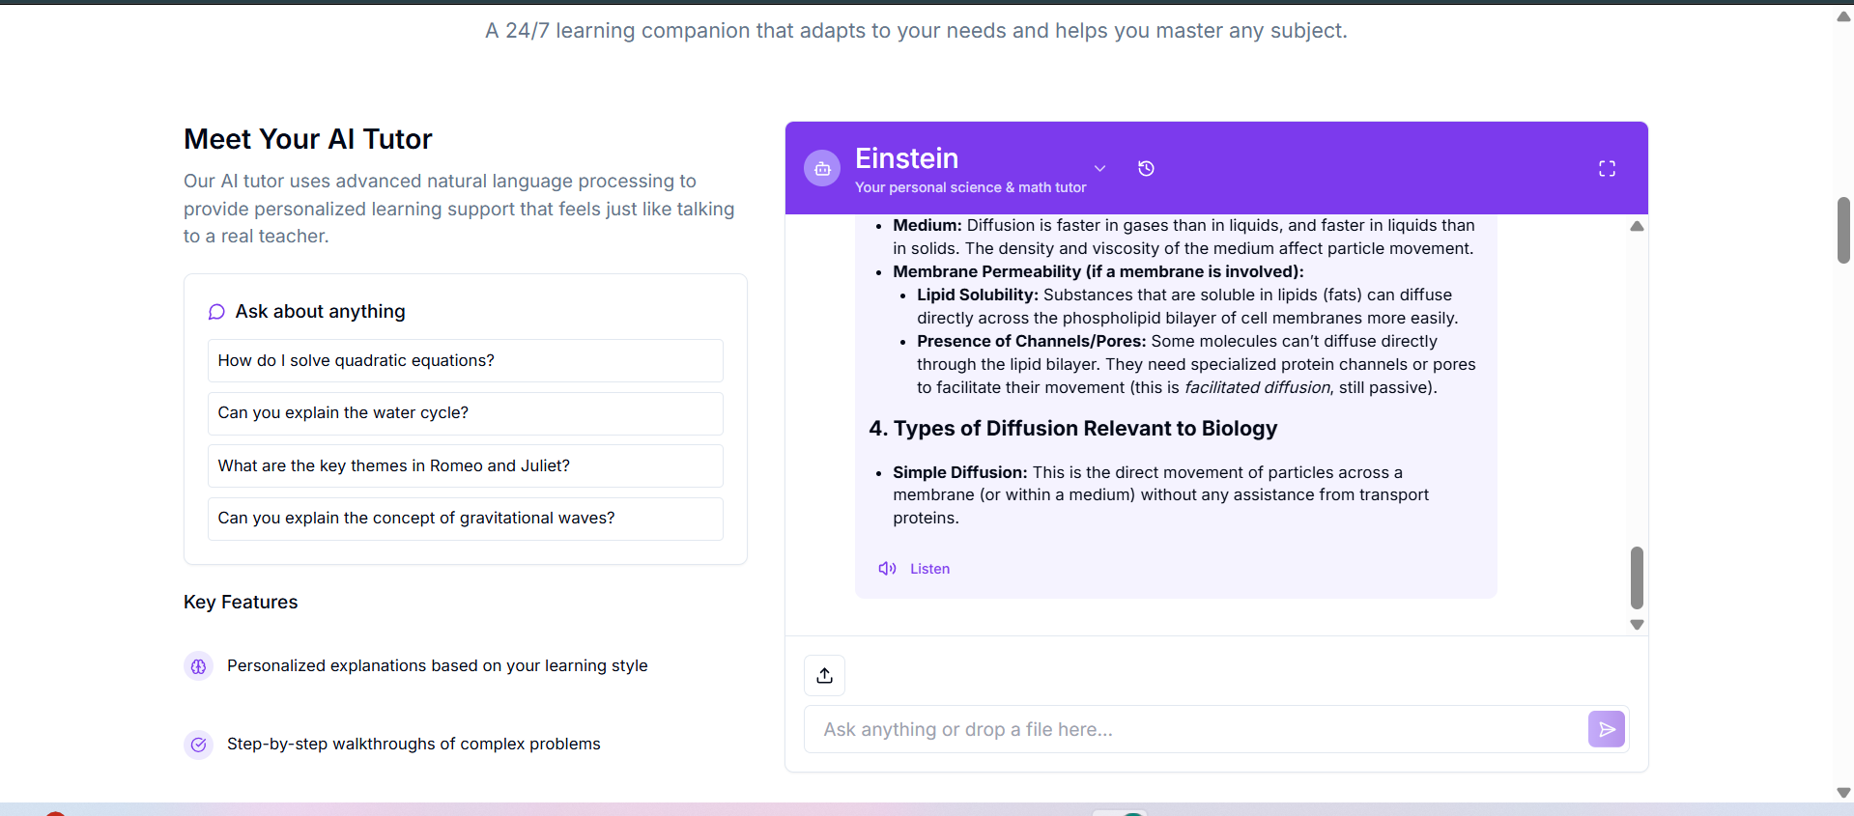
Task: Click 'Personalized explanations based on your learning style'
Action: 438,666
